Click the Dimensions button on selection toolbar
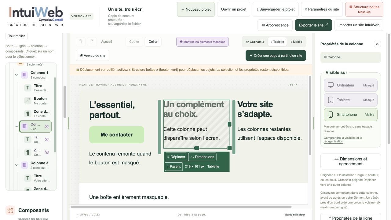This screenshot has height=220, width=391. pos(202,157)
